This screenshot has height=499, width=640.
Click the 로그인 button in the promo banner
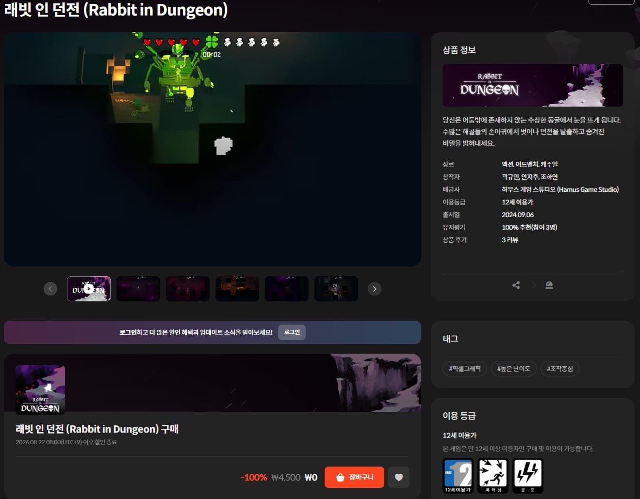click(x=292, y=332)
